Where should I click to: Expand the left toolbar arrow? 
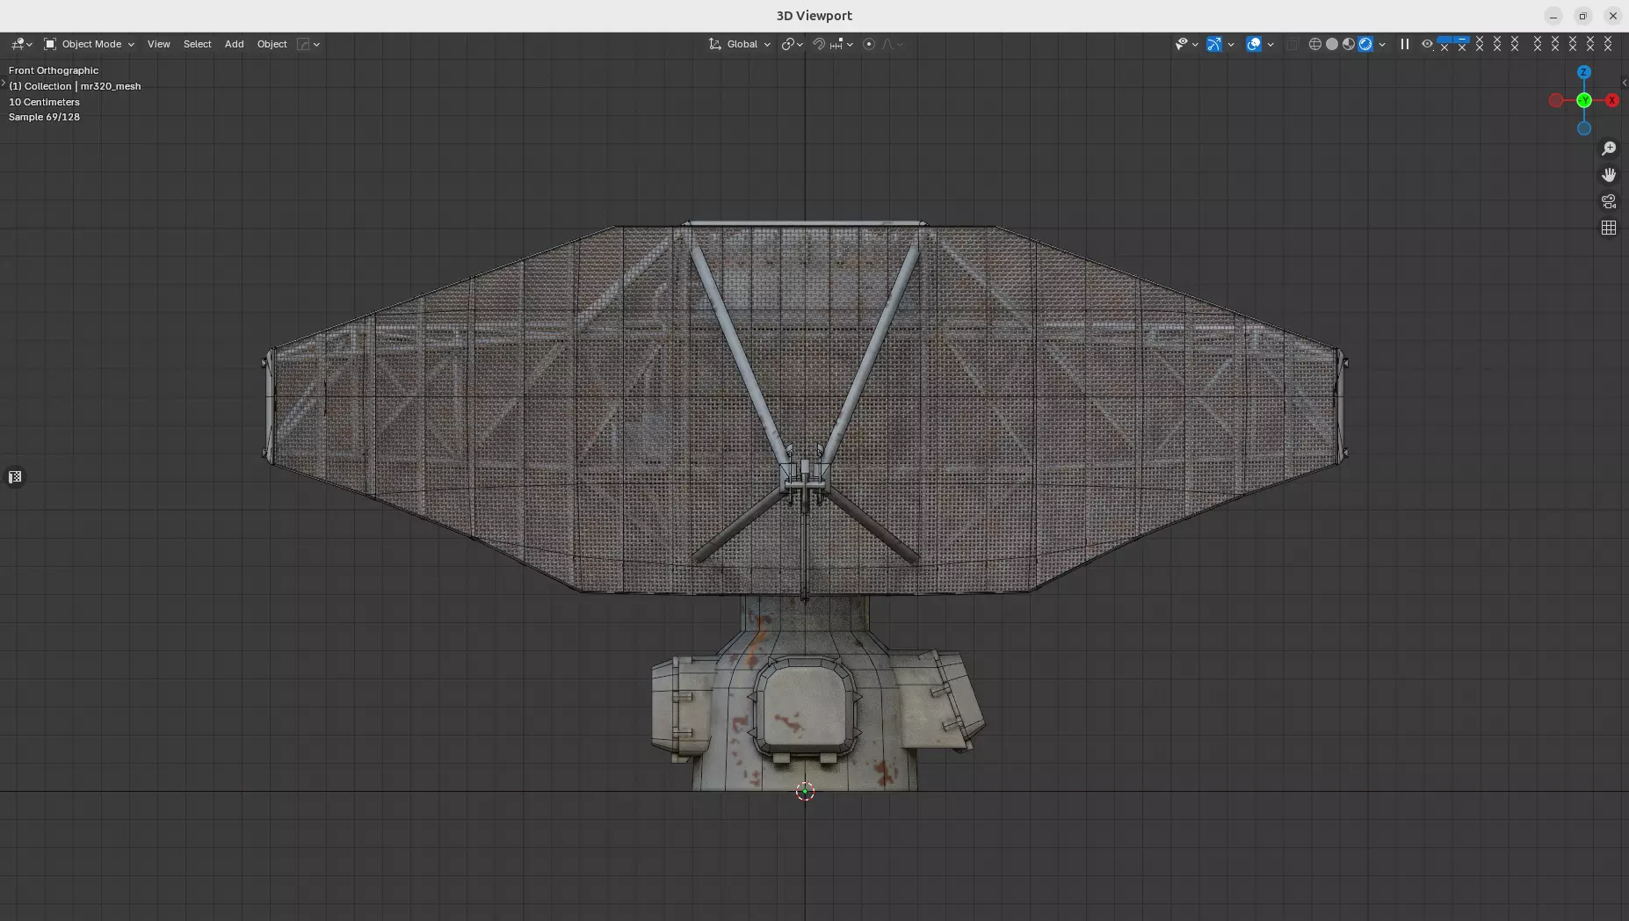4,83
